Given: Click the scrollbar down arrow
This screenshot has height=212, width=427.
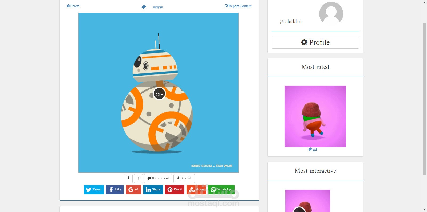Looking at the screenshot, I should [425, 210].
